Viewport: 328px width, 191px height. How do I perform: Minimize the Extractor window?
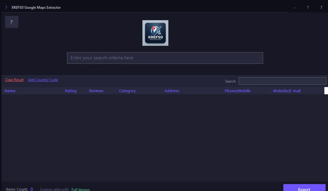pyautogui.click(x=294, y=8)
